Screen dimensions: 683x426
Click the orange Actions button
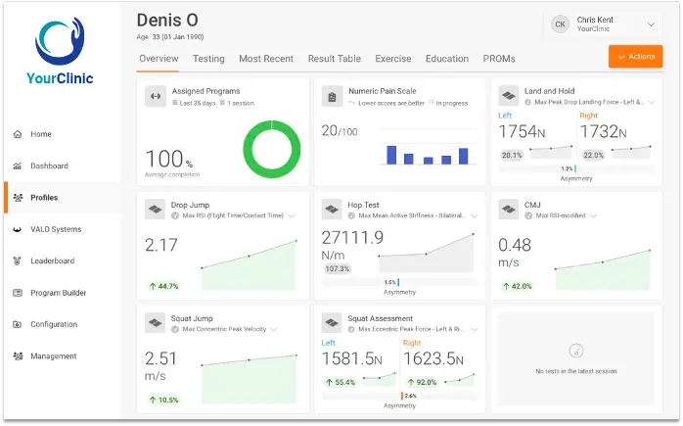635,57
